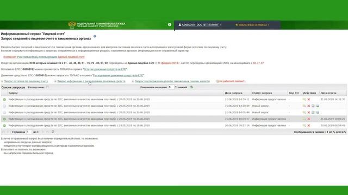Viewport: 348px width, 195px height.
Task: Adjust 'Показывать последние' records spinner
Action: click(x=176, y=87)
